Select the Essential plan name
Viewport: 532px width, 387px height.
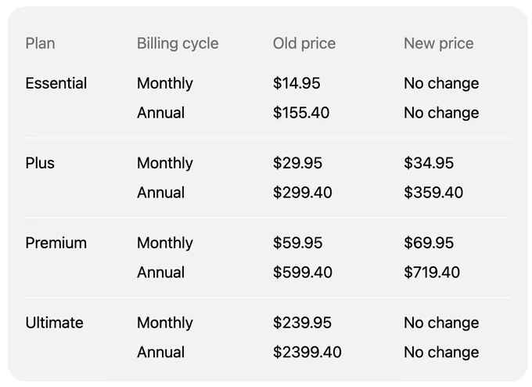point(56,83)
